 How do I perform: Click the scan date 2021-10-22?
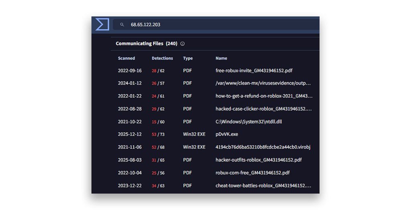coord(130,121)
